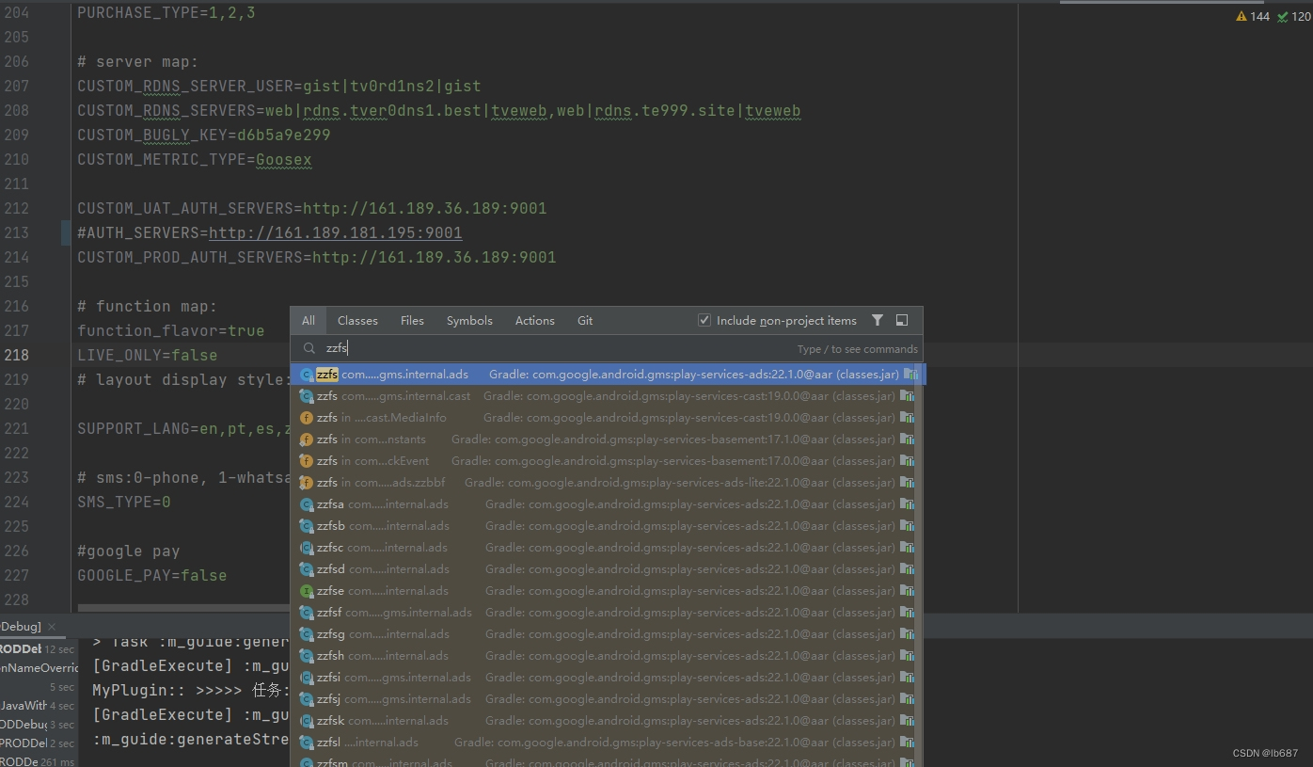
Task: Click class icon of the zzfsk result
Action: (x=306, y=721)
